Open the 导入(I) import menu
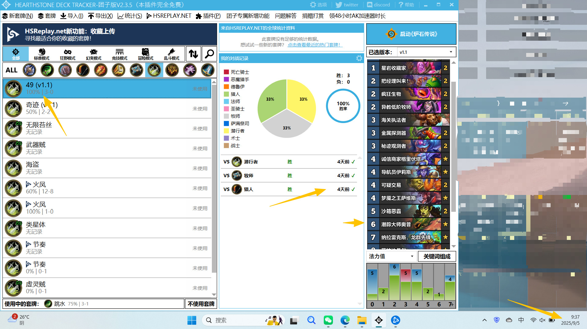This screenshot has width=587, height=329. [x=72, y=16]
